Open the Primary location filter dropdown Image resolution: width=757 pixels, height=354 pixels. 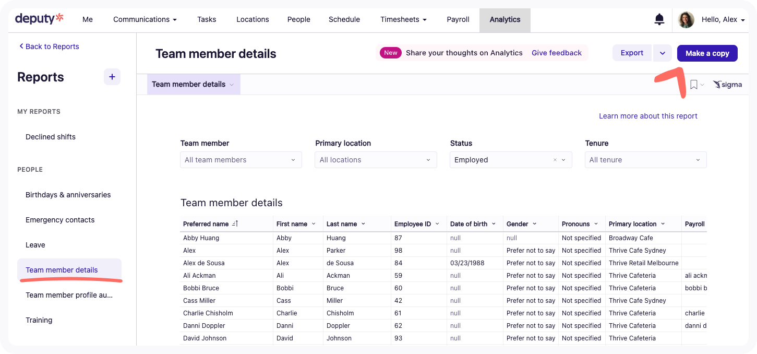coord(376,160)
